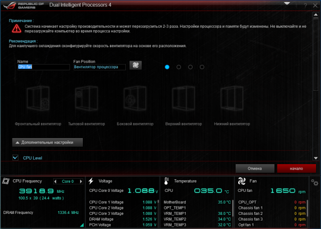Click the CPU Core 0 Voltage reading
Screen dimensions: 321x229
click(123, 191)
